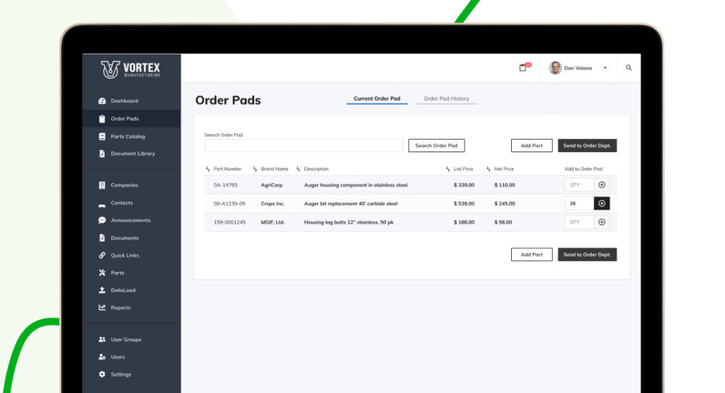Switch to the Order Pad History tab
The image size is (725, 393).
click(446, 99)
